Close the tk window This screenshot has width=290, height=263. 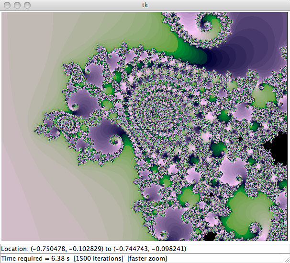(x=7, y=5)
